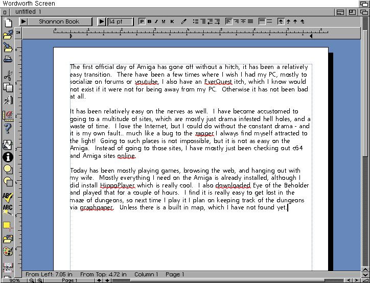Click the Copy icon below the scissors
The height and width of the screenshot is (283, 370).
coord(8,87)
